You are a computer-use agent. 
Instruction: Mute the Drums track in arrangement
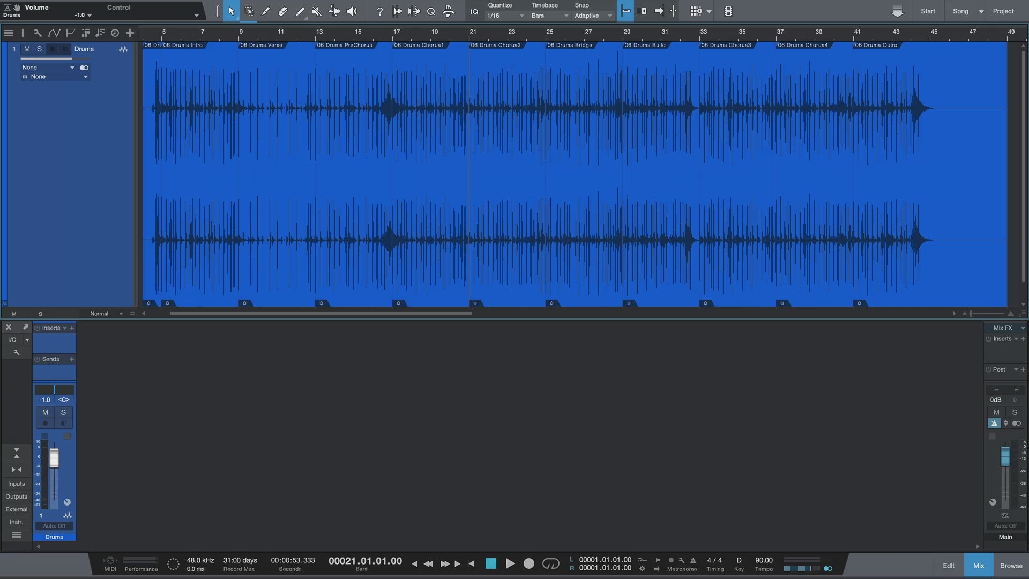point(27,49)
